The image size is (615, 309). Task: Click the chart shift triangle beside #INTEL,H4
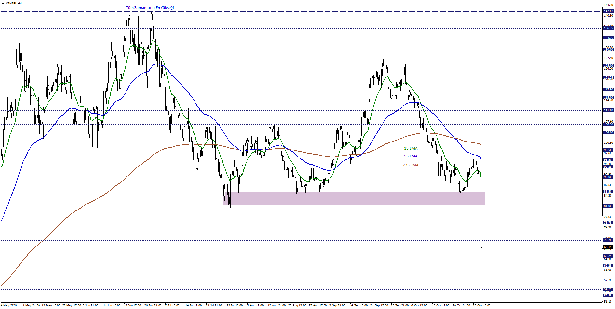3,3
